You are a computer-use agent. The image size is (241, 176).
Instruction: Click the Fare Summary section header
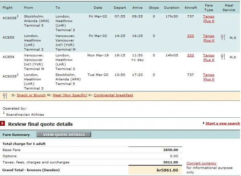[15, 135]
